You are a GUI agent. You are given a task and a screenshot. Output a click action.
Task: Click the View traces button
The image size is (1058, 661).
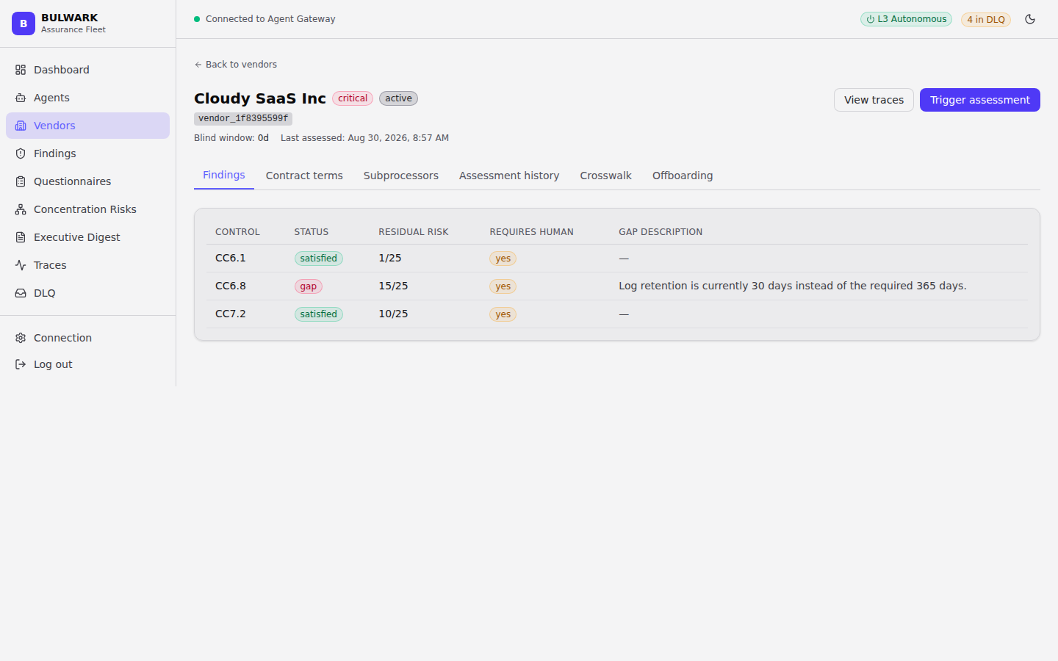[874, 100]
